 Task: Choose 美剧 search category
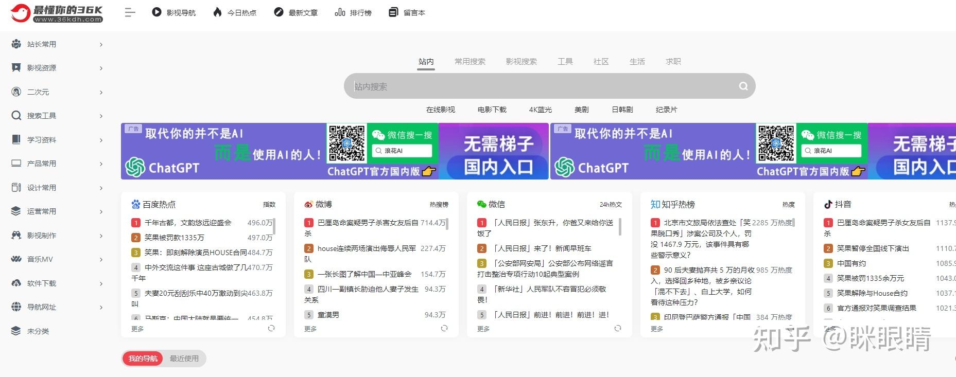click(582, 110)
